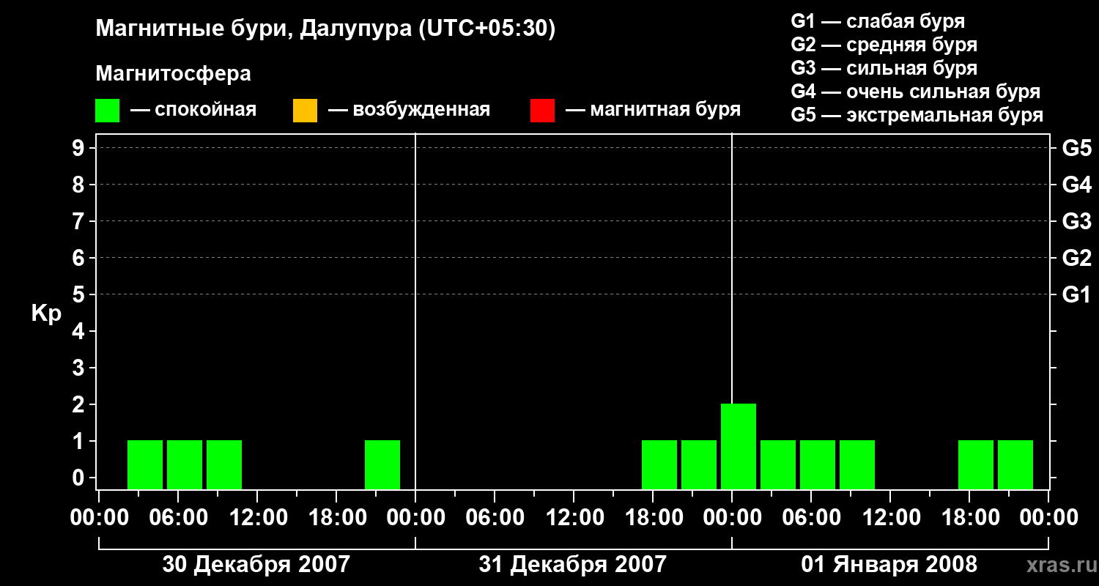
Task: Click the right-axis 'G1' label
Action: tap(1076, 294)
